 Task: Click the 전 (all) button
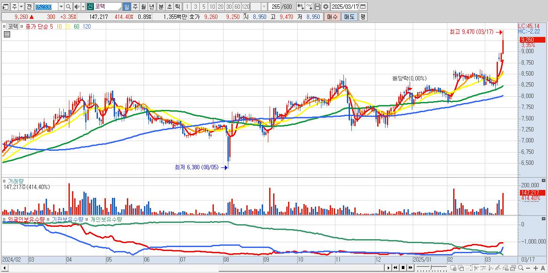(29, 7)
